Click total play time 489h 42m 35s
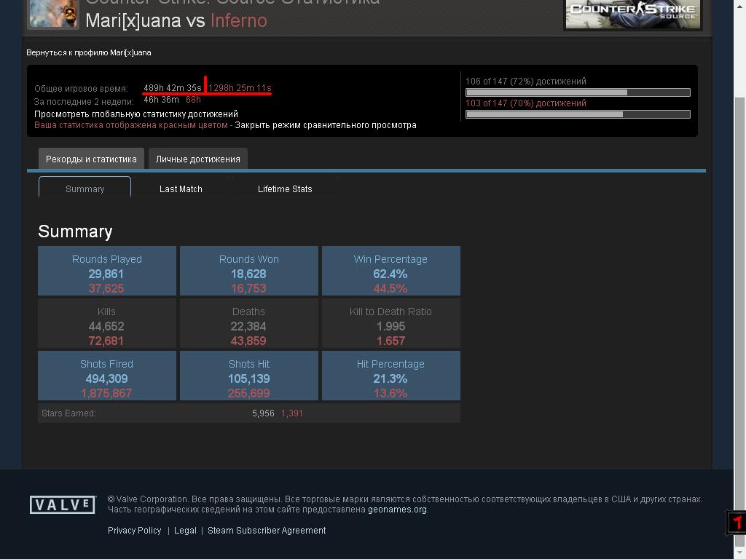 click(x=172, y=88)
